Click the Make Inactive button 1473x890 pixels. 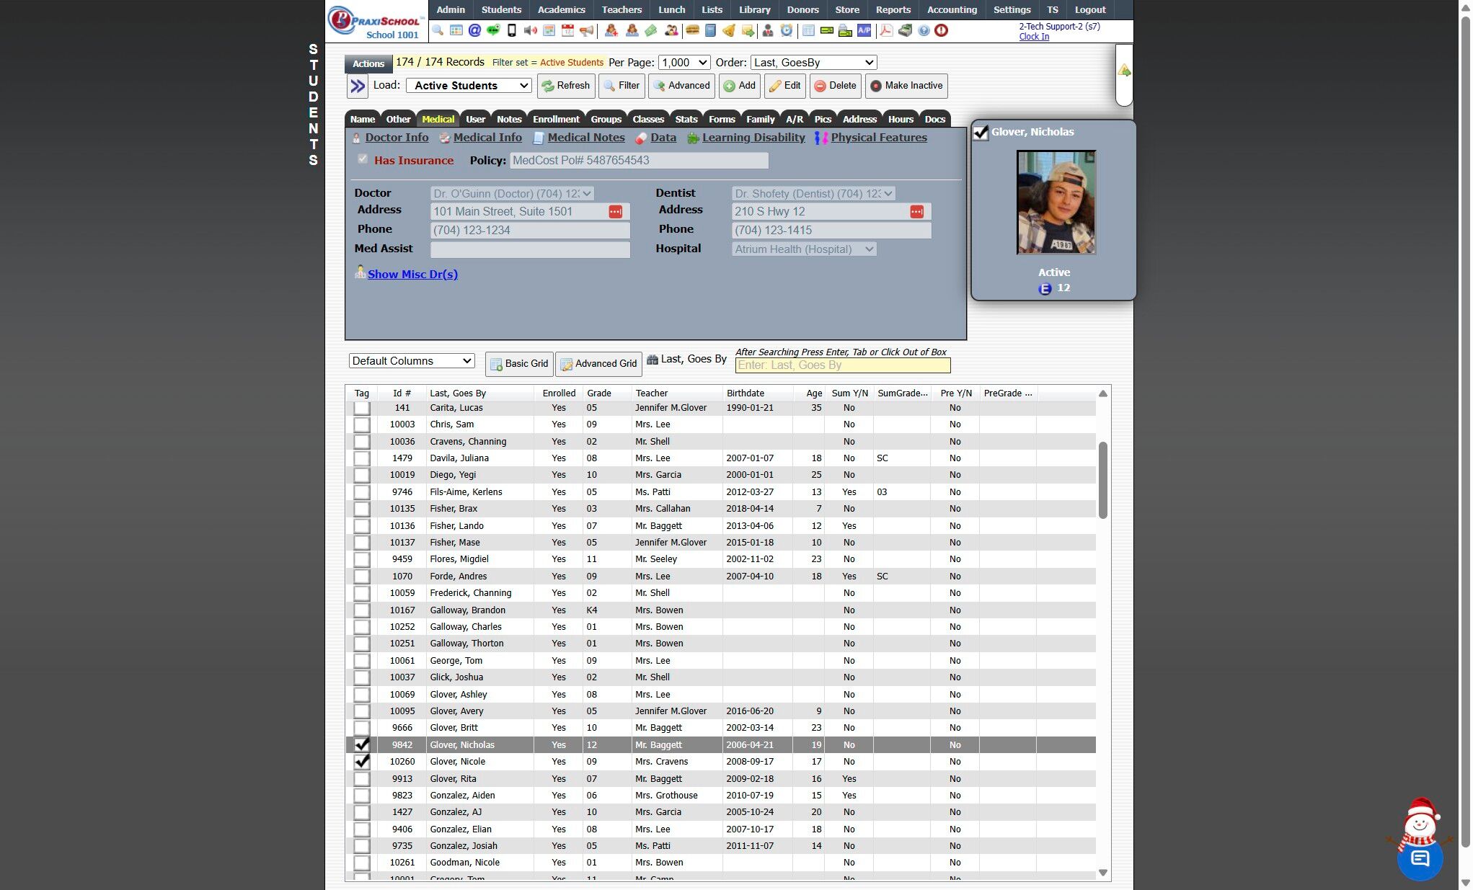tap(906, 86)
